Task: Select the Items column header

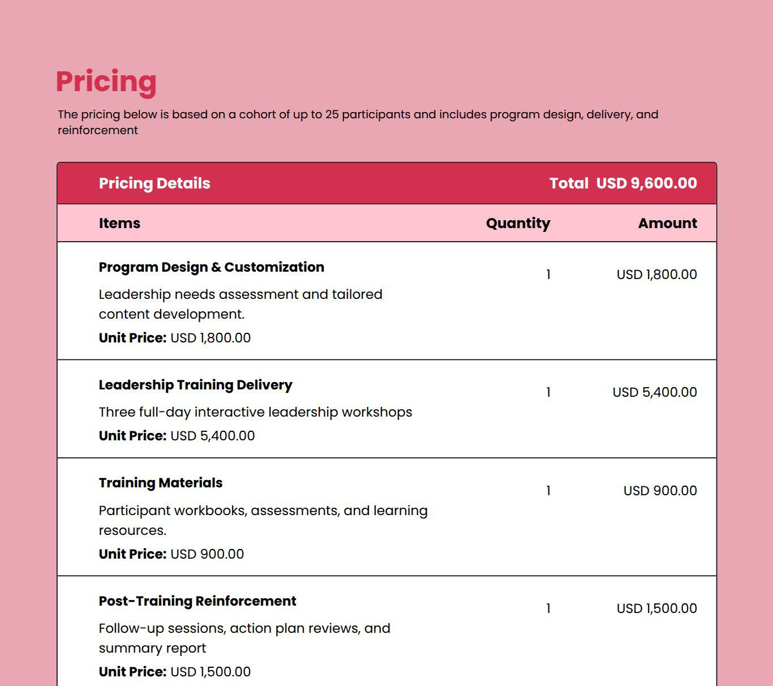Action: [x=119, y=224]
